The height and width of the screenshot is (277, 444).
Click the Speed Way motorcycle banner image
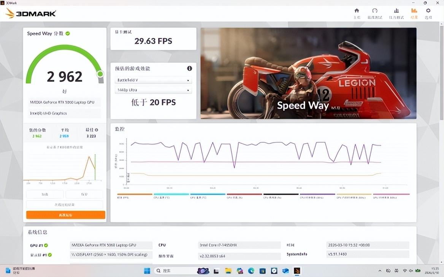click(308, 73)
